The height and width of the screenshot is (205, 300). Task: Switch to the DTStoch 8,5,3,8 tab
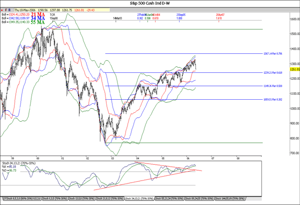tap(22, 199)
